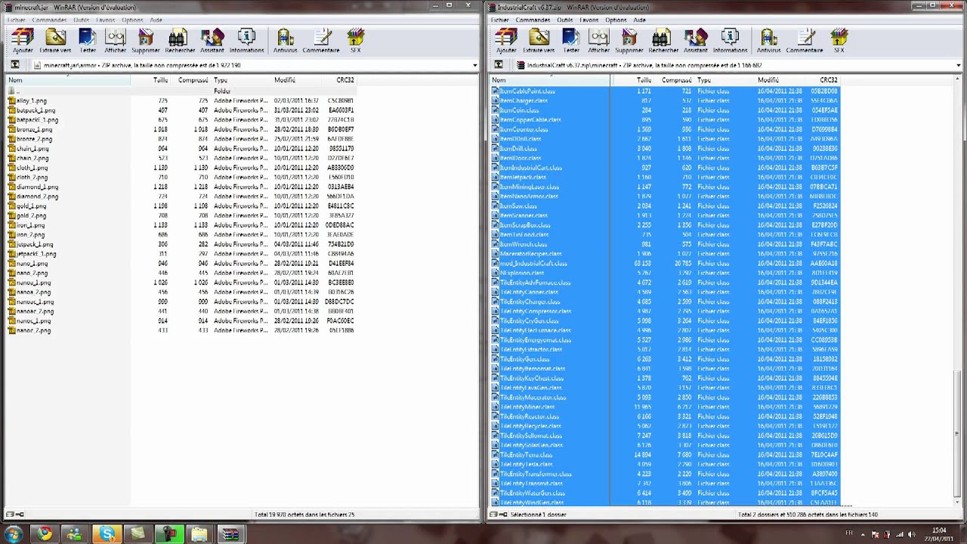Click Commentaire icon in IndustrialCraft window

click(805, 40)
